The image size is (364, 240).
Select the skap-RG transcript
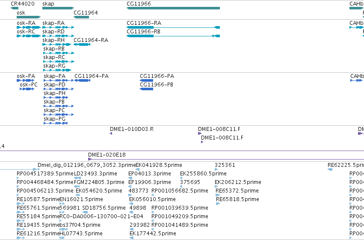click(57, 70)
